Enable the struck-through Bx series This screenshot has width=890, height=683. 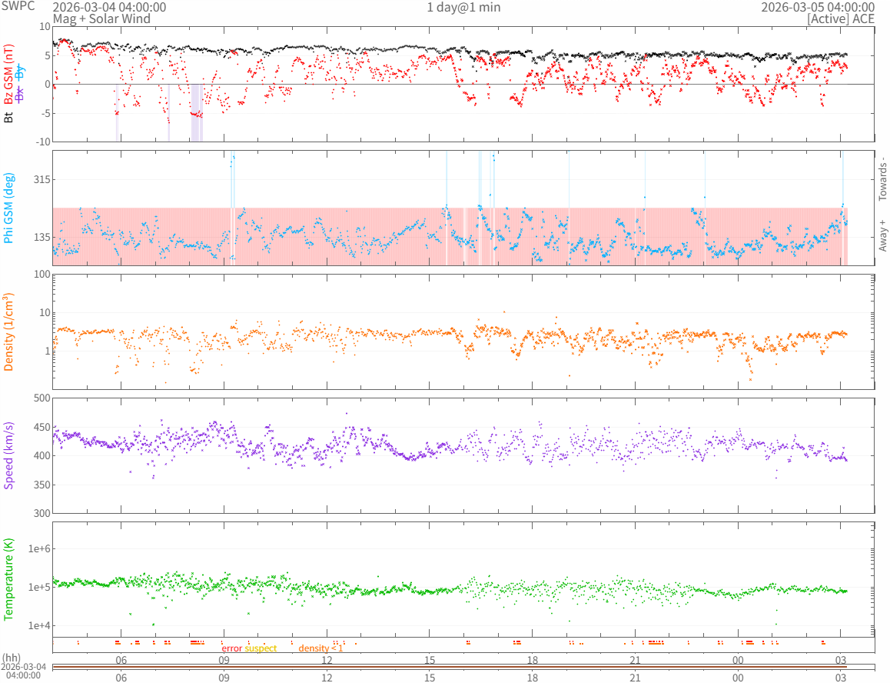(x=21, y=94)
